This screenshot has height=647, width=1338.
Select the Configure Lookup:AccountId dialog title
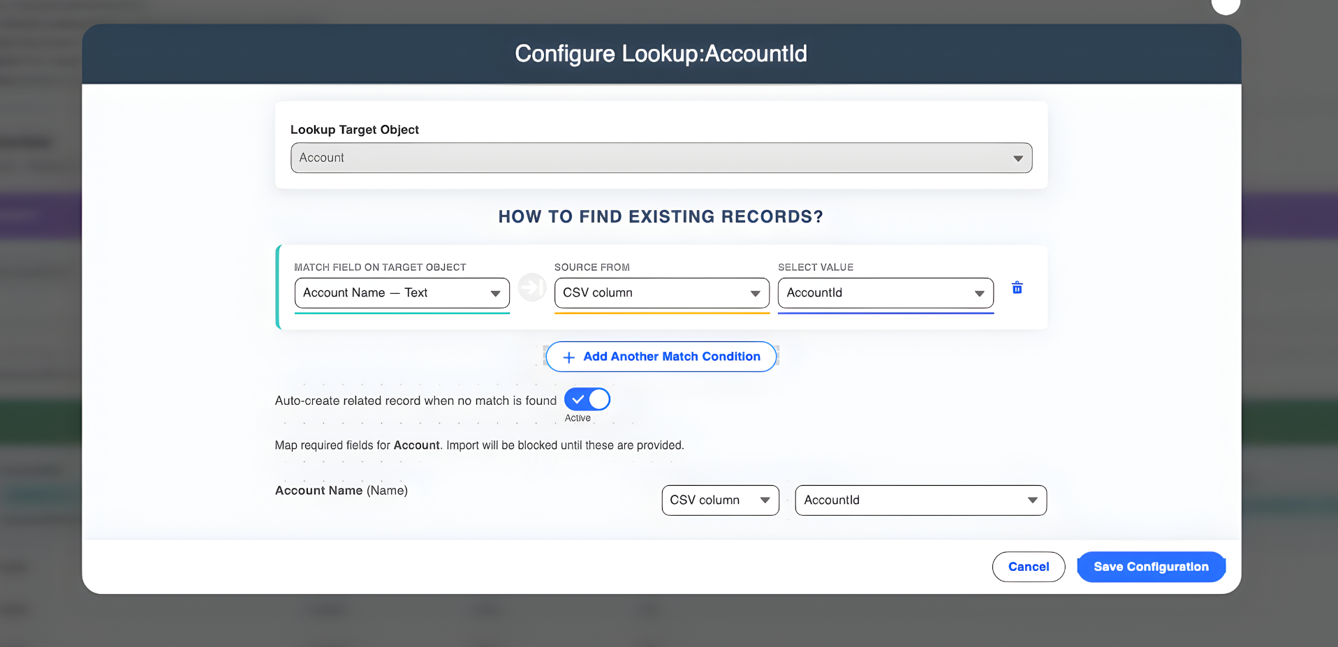tap(661, 53)
